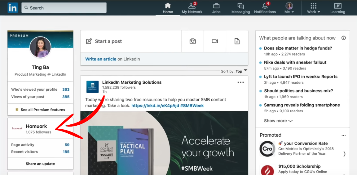This screenshot has height=175, width=357.
Task: Click the chevron beside the Cro Metrics ad
Action: coord(344,154)
